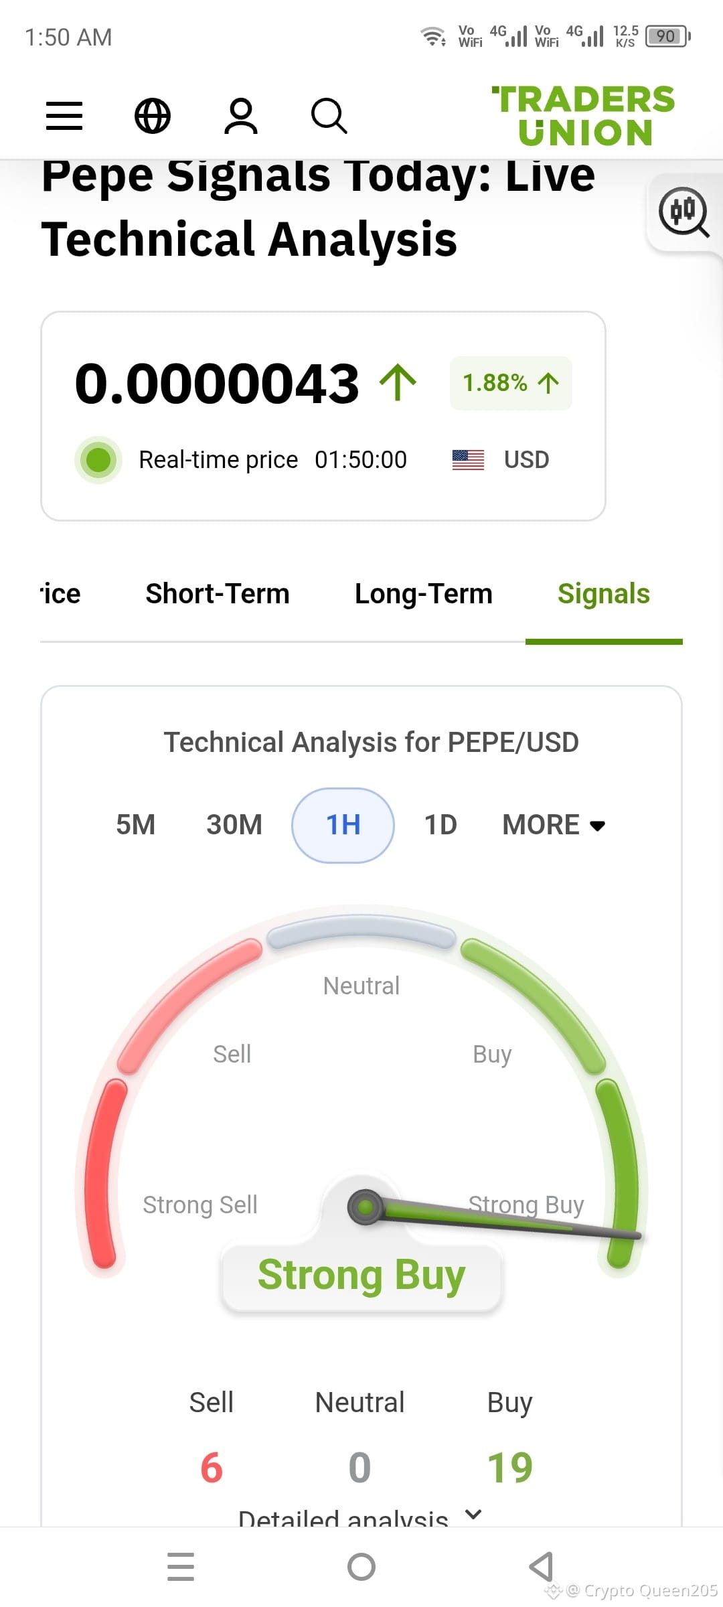
Task: Open the hamburger menu
Action: tap(64, 116)
